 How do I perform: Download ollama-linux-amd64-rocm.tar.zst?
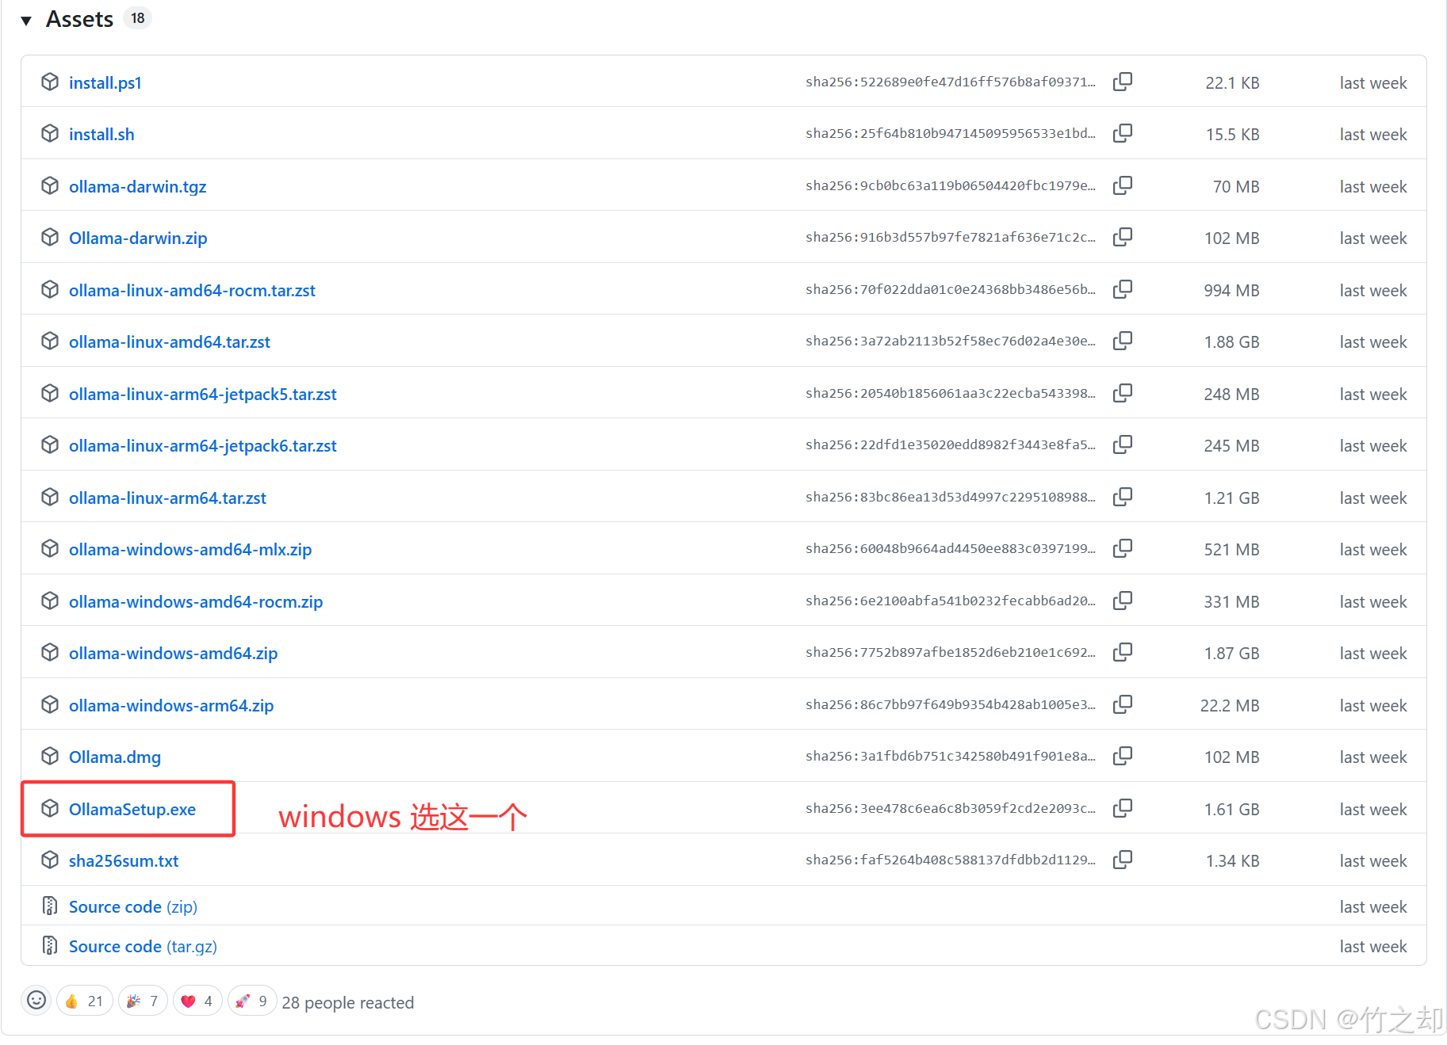pyautogui.click(x=192, y=290)
